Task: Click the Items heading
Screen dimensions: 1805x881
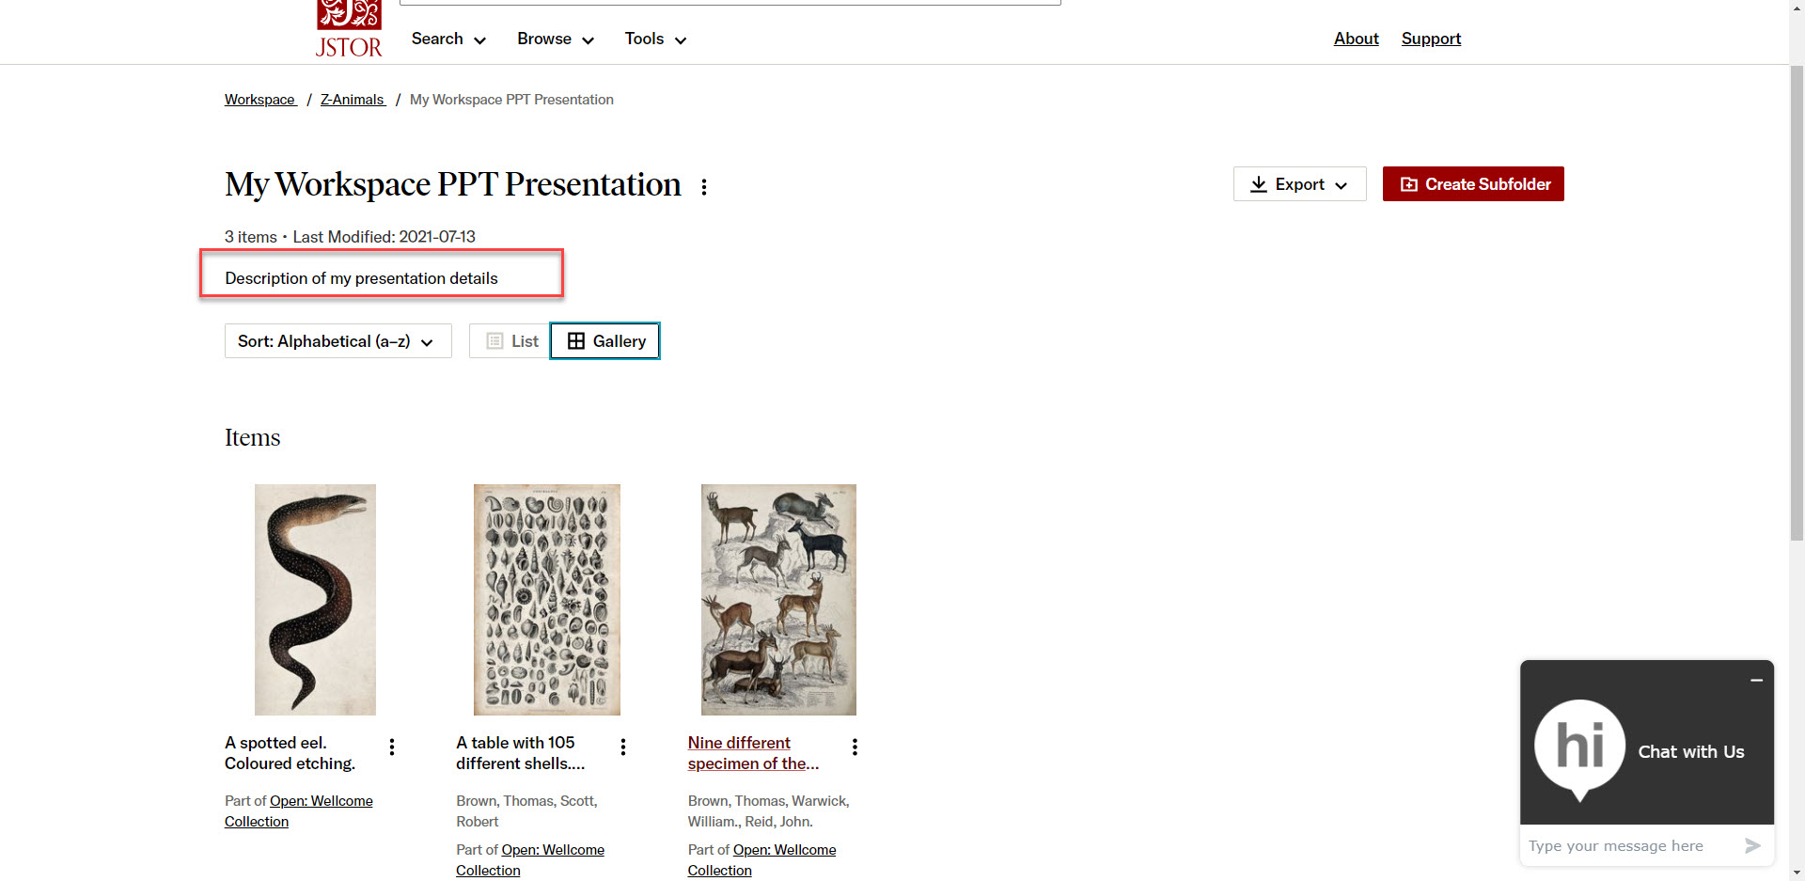Action: (252, 438)
